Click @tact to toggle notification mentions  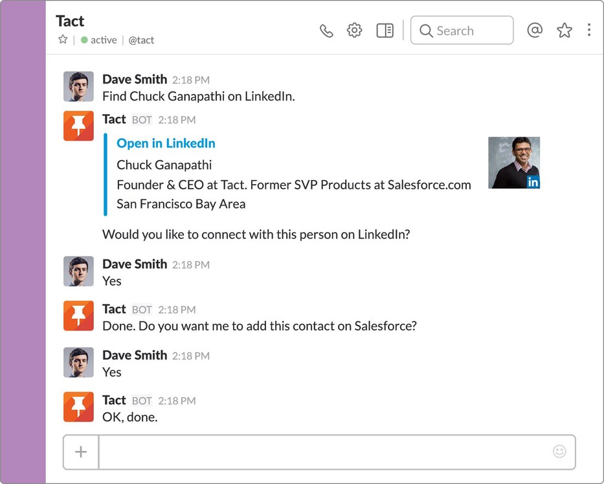point(141,40)
